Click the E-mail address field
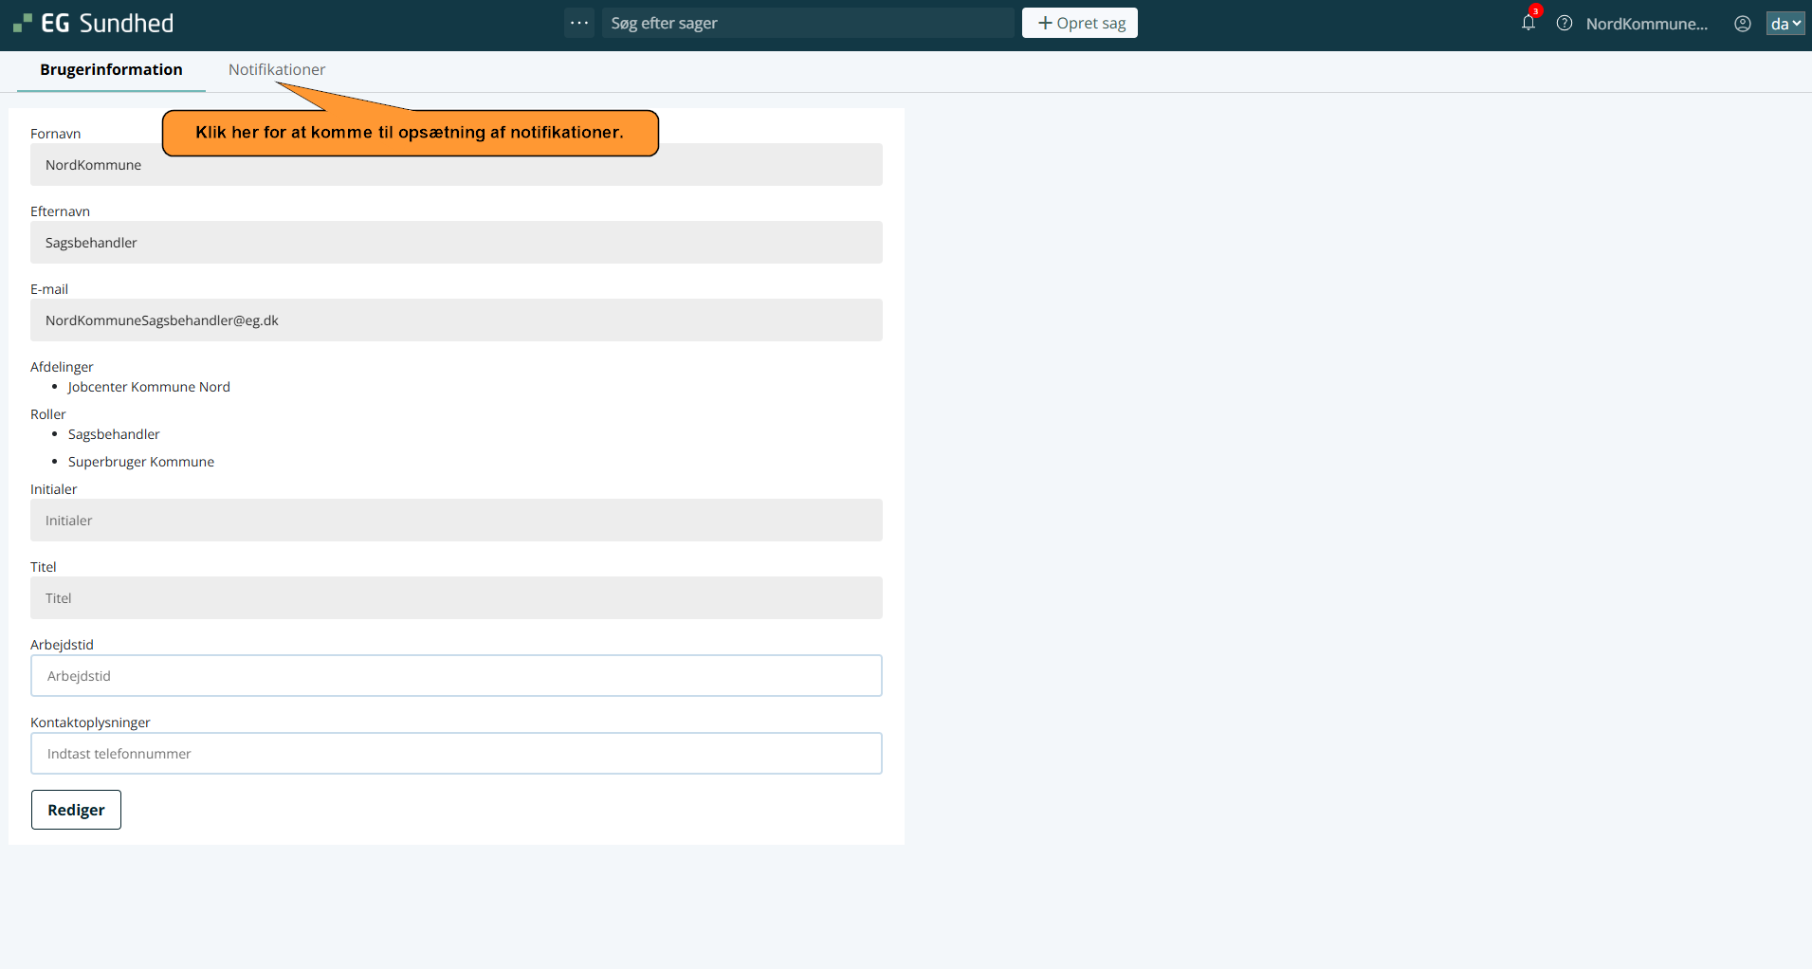This screenshot has width=1812, height=969. point(456,320)
